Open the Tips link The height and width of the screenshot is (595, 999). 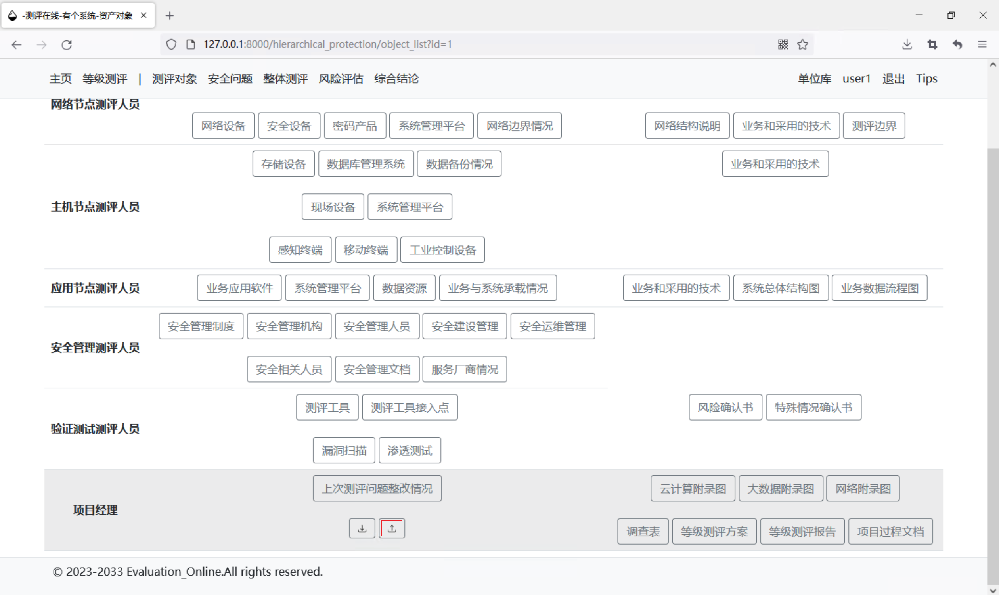coord(926,78)
